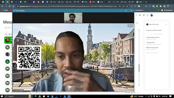Open the Upwork help question mark icon
174x98 pixels.
click(x=136, y=15)
